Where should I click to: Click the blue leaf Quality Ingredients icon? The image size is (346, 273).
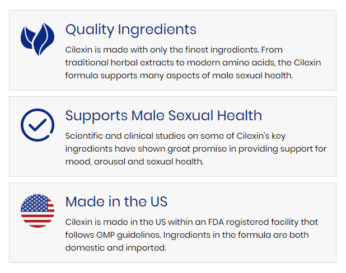coord(38,39)
